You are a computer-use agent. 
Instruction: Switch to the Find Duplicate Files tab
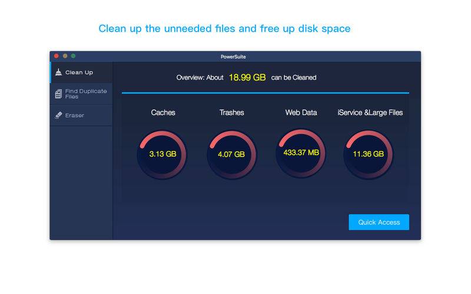81,94
